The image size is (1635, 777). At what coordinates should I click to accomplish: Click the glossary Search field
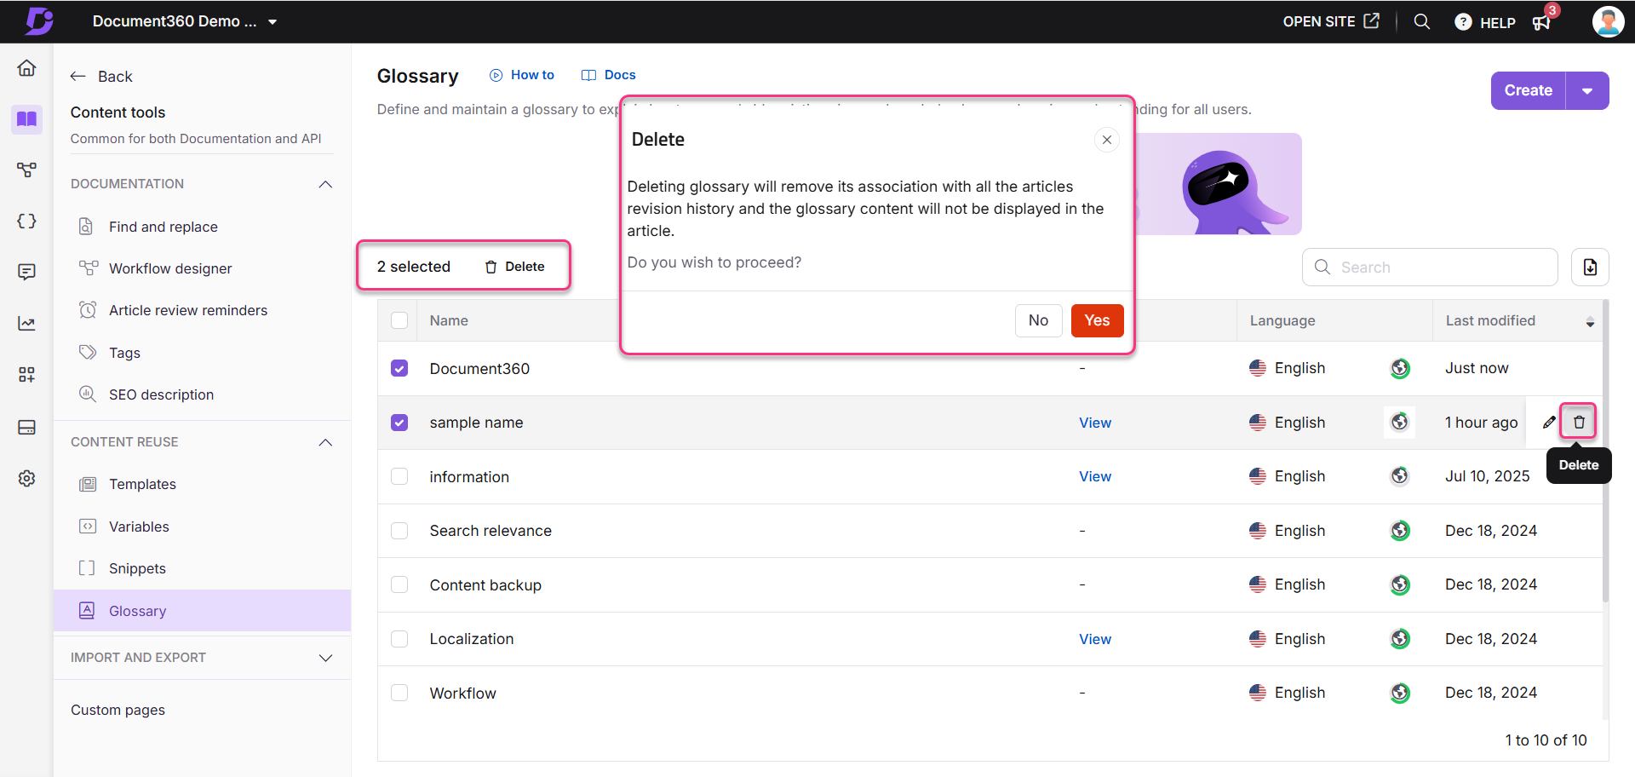tap(1430, 268)
